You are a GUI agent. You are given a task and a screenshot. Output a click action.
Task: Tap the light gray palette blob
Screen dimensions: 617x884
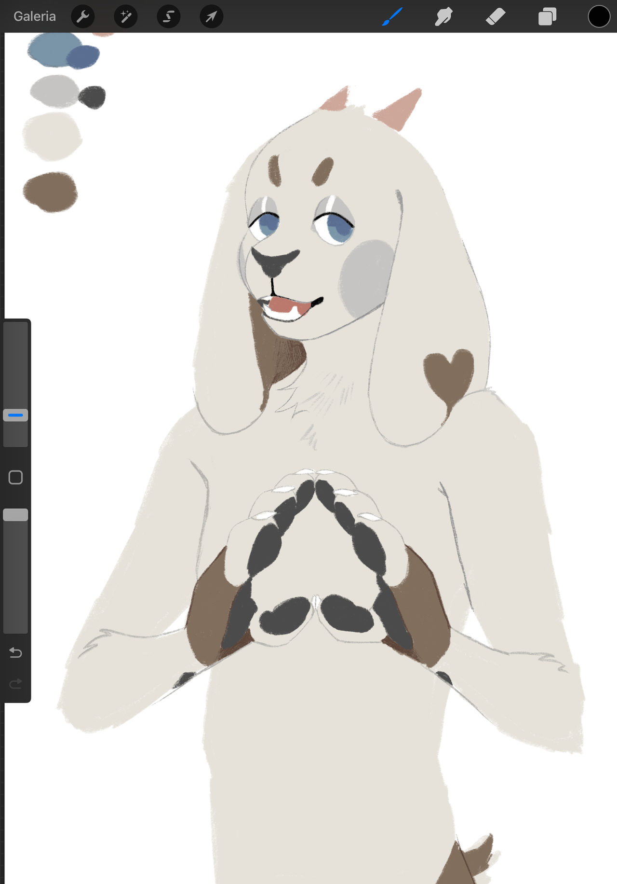54,91
